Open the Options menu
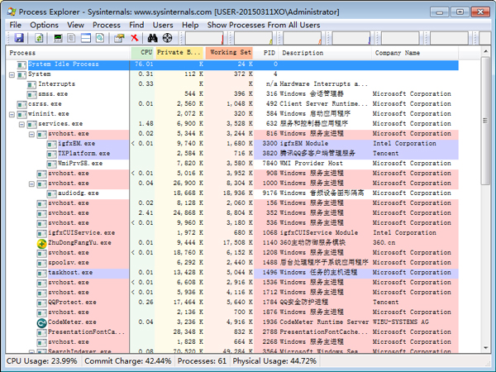The height and width of the screenshot is (372, 496). click(45, 25)
